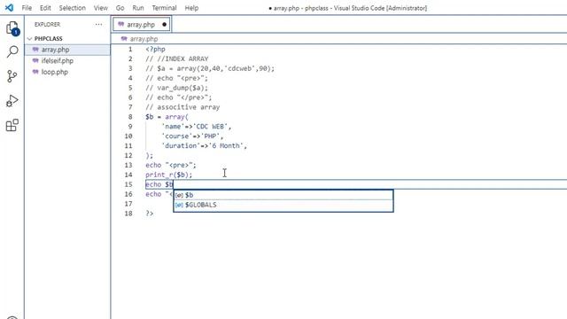Viewport: 567px width, 319px height.
Task: Switch to the array.php editor tab
Action: tap(142, 25)
